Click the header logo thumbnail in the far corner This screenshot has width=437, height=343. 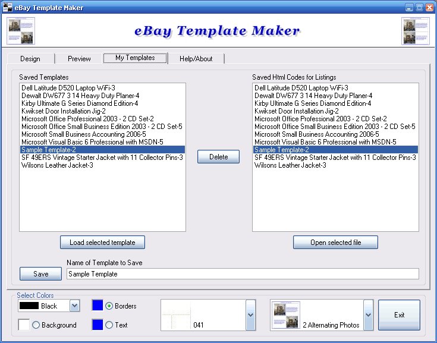click(x=416, y=31)
